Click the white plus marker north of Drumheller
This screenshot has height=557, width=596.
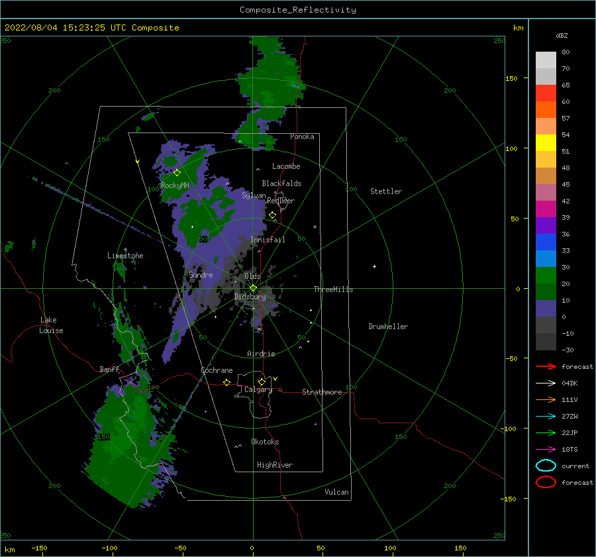coord(374,266)
